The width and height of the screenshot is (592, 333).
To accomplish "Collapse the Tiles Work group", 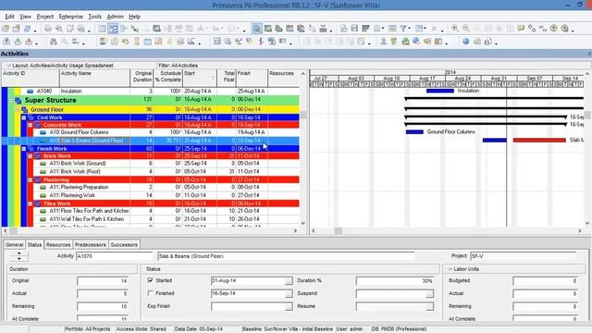I will click(x=31, y=203).
